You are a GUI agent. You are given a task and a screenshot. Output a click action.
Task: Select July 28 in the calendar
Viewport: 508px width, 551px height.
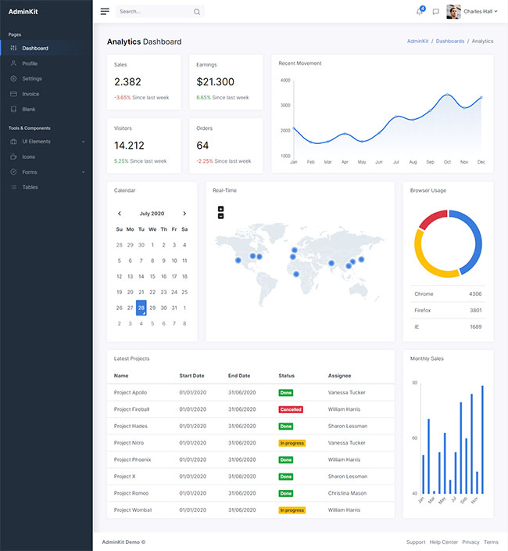[141, 308]
